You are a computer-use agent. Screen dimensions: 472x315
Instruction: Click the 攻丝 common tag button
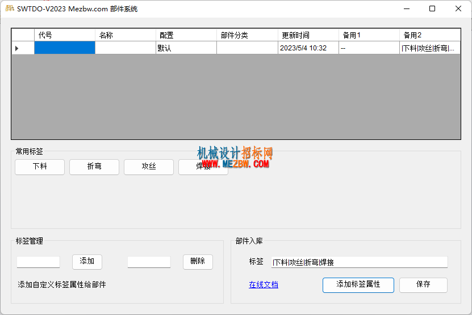(149, 167)
